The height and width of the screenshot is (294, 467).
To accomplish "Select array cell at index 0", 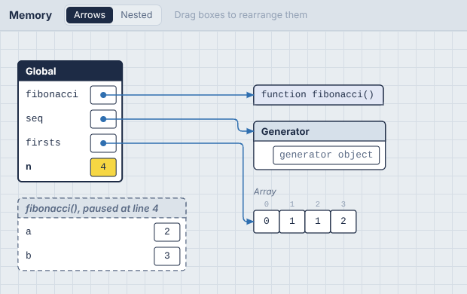I will (266, 221).
